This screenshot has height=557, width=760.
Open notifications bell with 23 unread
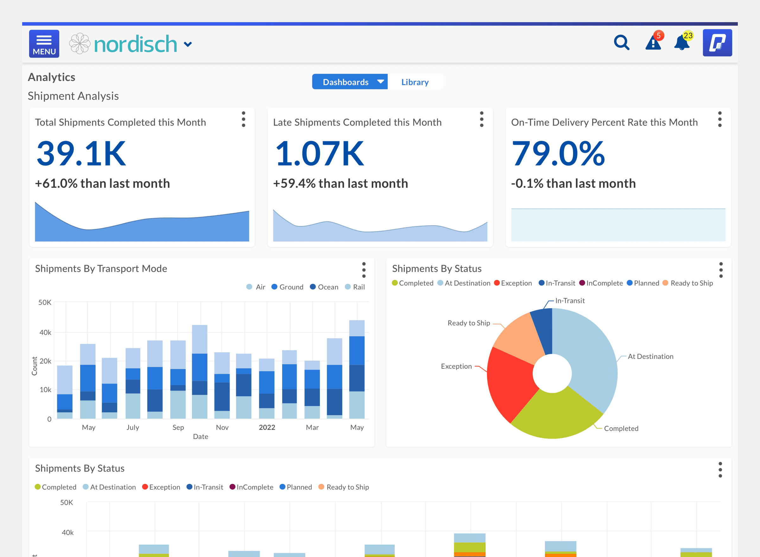click(682, 44)
